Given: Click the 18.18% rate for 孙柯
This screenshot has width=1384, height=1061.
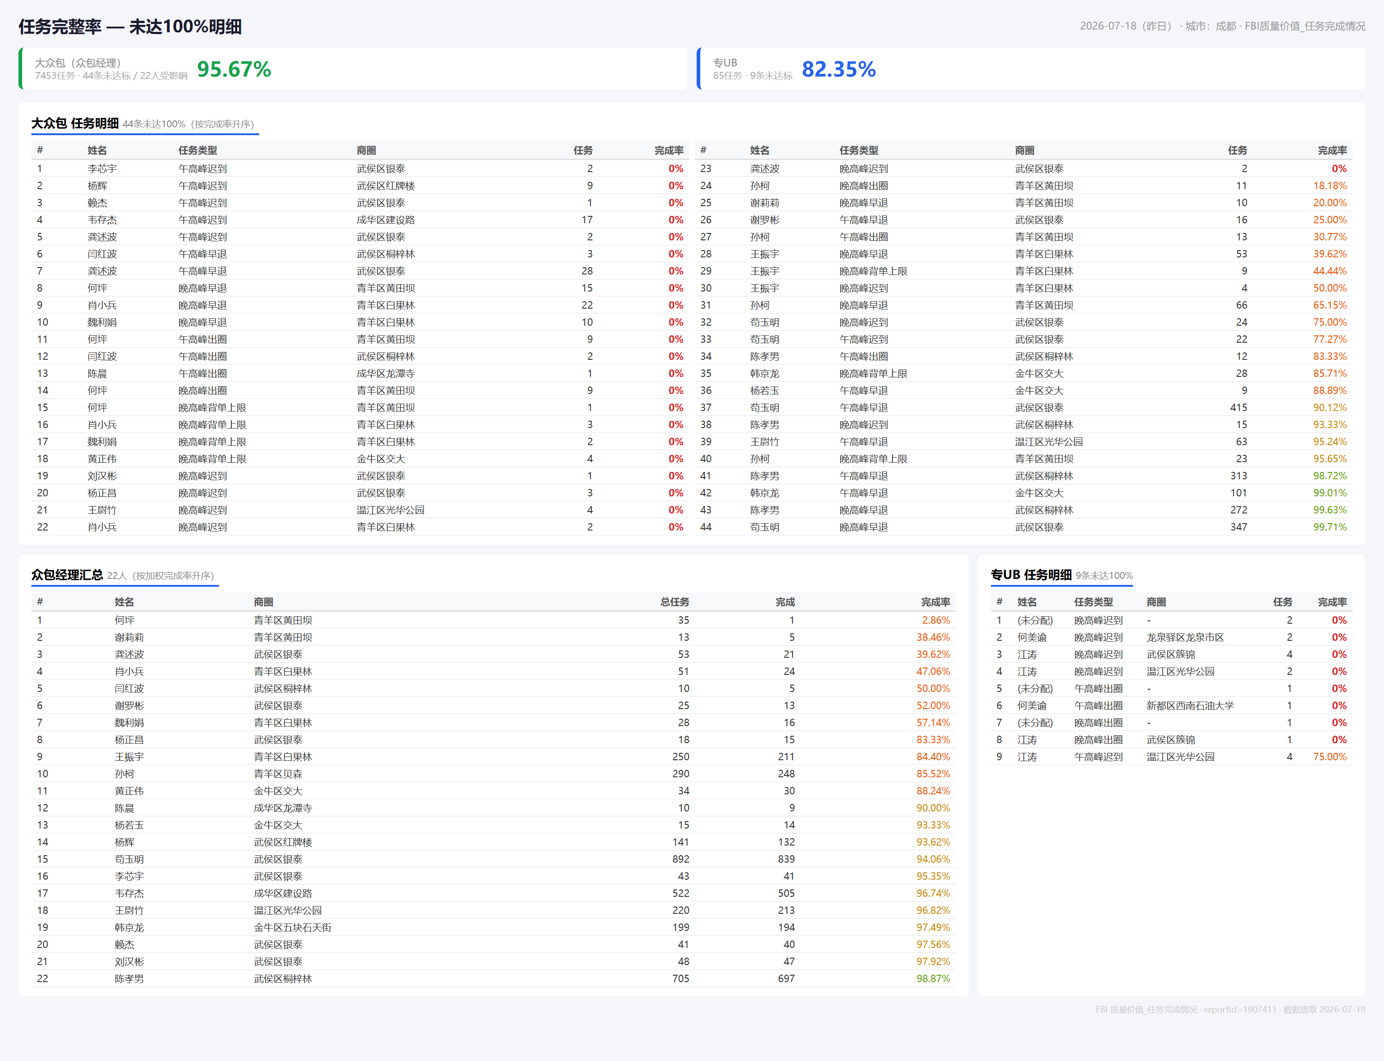Looking at the screenshot, I should [1330, 185].
